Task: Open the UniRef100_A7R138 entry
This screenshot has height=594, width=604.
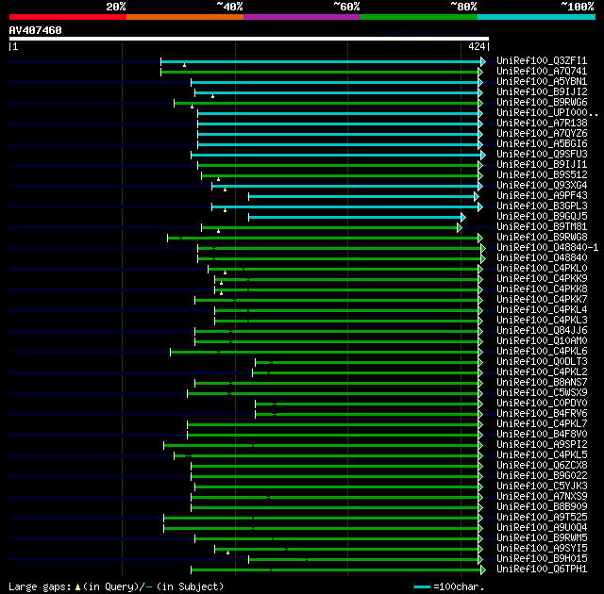Action: 542,124
